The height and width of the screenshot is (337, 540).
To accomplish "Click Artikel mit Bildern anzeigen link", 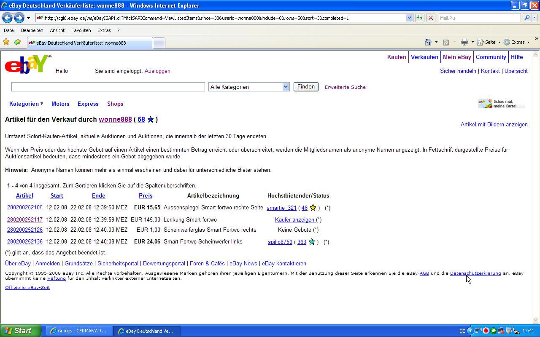I will click(494, 125).
